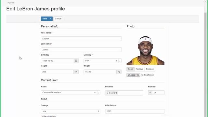This screenshot has height=117, width=208.
Task: Click the '#' number prefix label
Action: click(150, 93)
